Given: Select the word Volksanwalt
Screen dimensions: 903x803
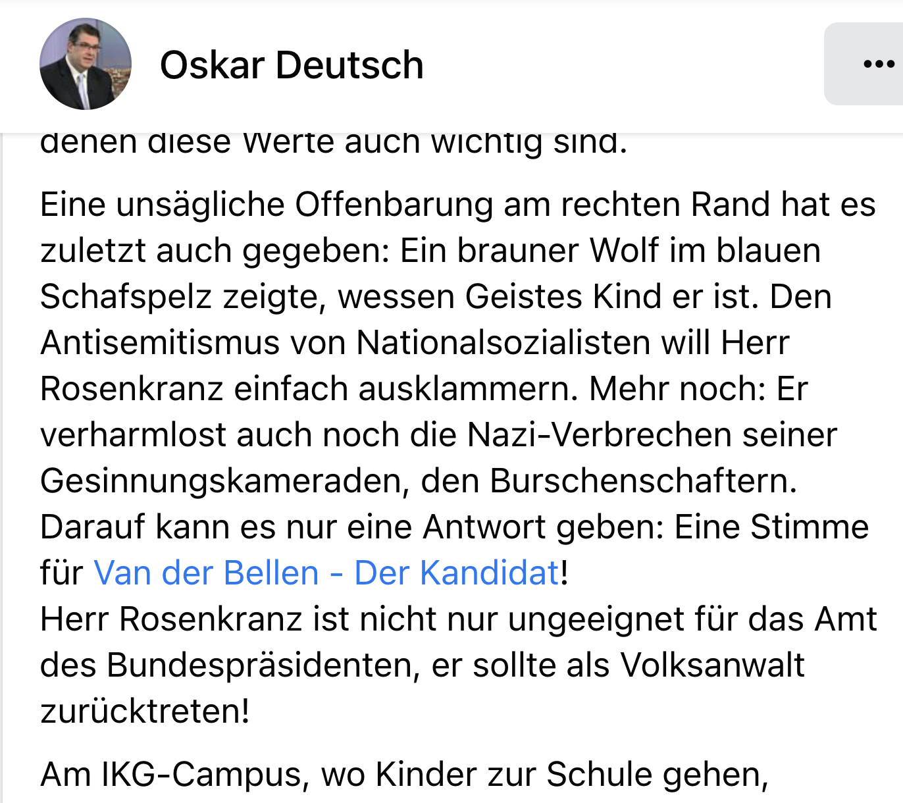Looking at the screenshot, I should (713, 665).
